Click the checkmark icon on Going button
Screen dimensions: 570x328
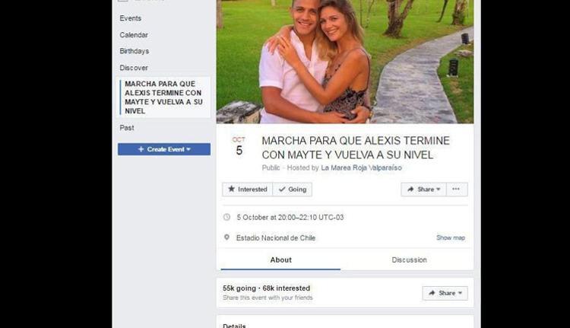click(x=282, y=189)
